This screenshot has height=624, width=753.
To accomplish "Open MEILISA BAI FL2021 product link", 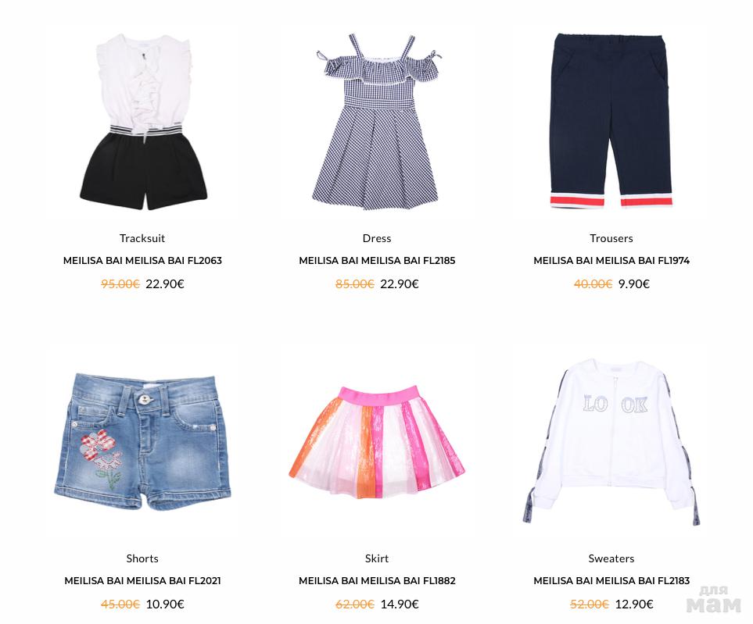I will [x=142, y=580].
